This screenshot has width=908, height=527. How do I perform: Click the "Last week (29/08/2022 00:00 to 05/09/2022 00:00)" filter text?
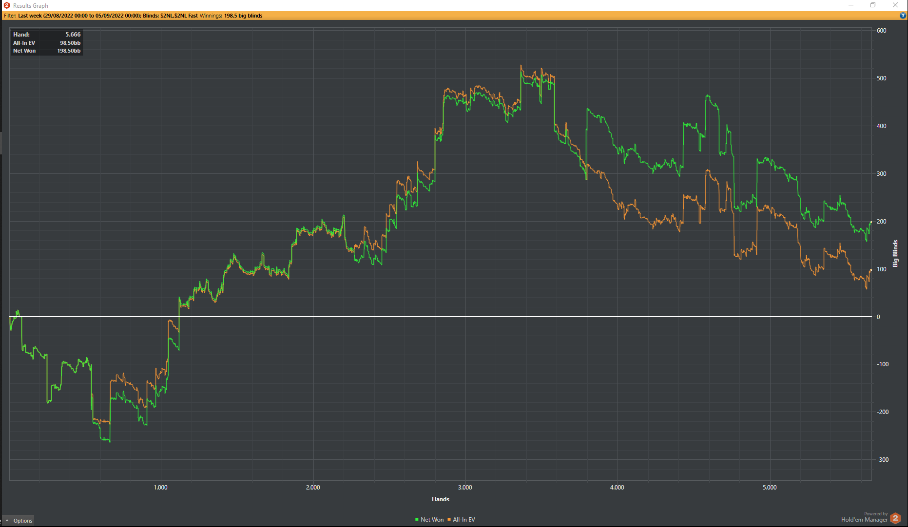click(x=79, y=16)
